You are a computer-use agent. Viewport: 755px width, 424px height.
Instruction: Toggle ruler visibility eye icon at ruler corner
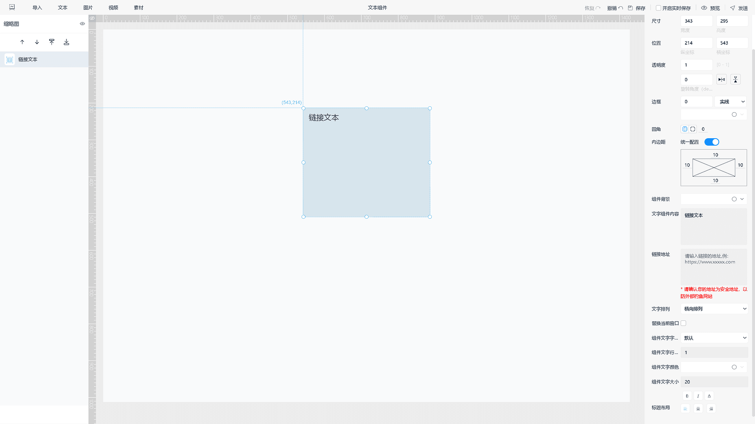tap(92, 18)
